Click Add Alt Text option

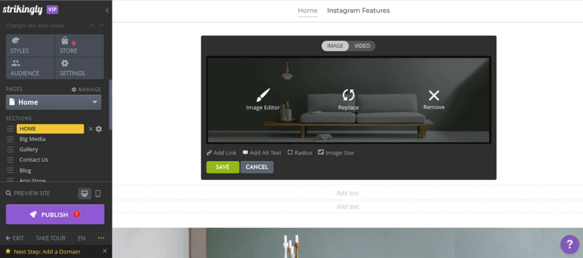point(262,153)
